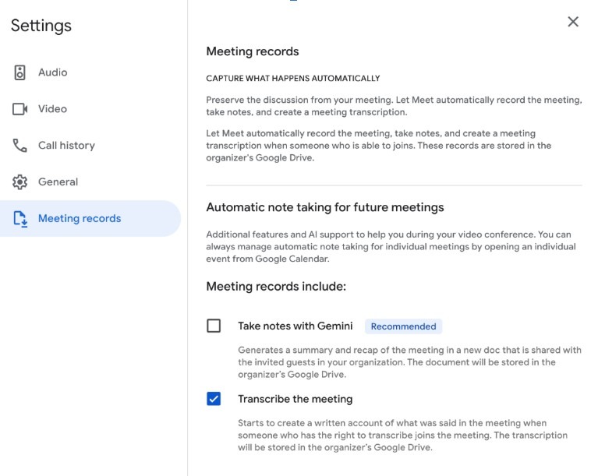This screenshot has height=476, width=591.
Task: Click the Audio speaker icon
Action: 20,72
